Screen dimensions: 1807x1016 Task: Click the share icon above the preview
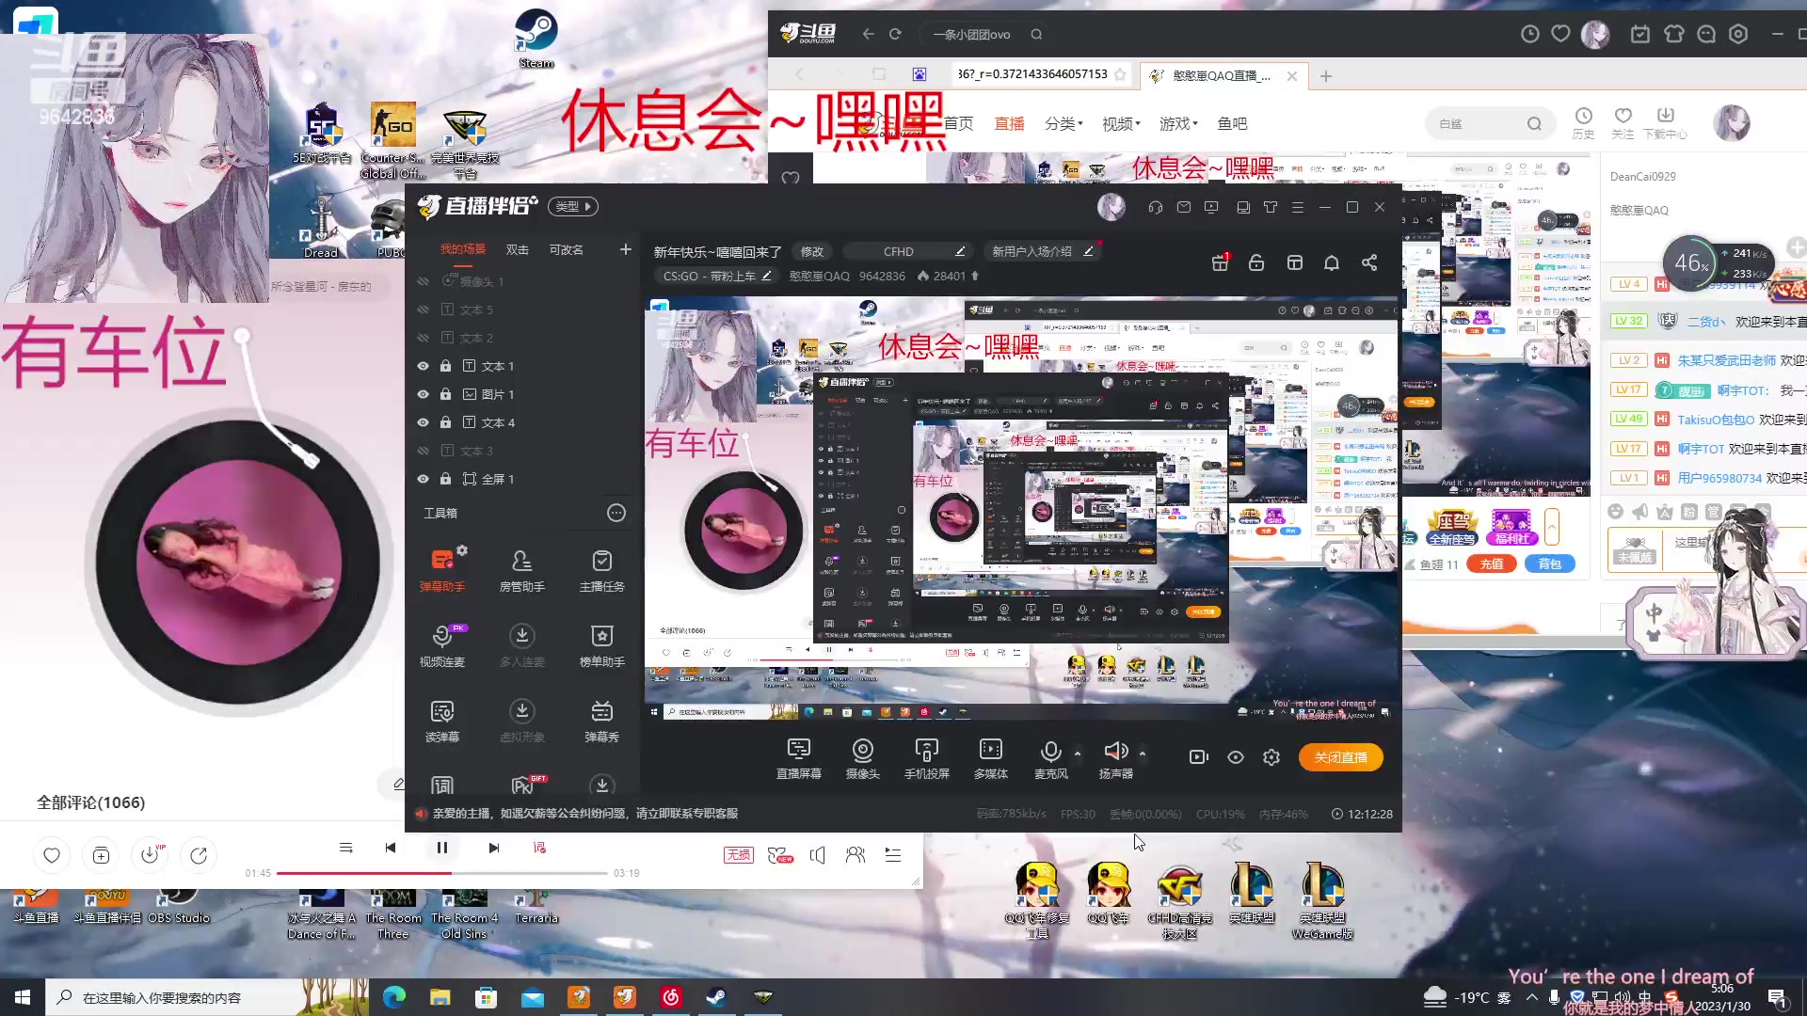(x=1369, y=262)
